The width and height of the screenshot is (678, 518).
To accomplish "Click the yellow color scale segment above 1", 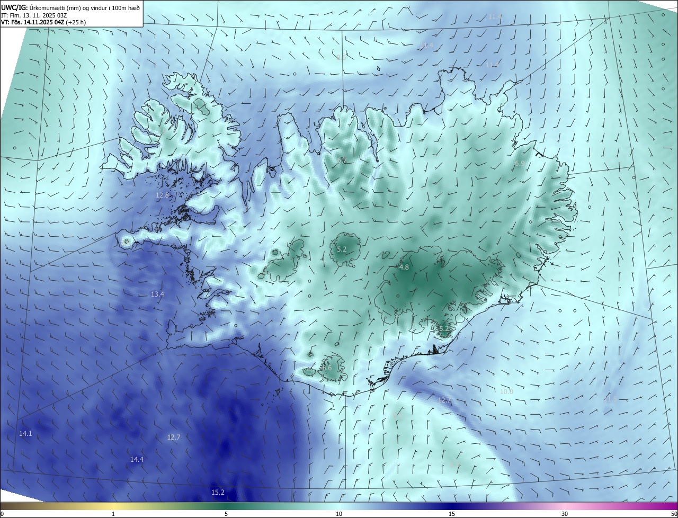I will pos(113,506).
